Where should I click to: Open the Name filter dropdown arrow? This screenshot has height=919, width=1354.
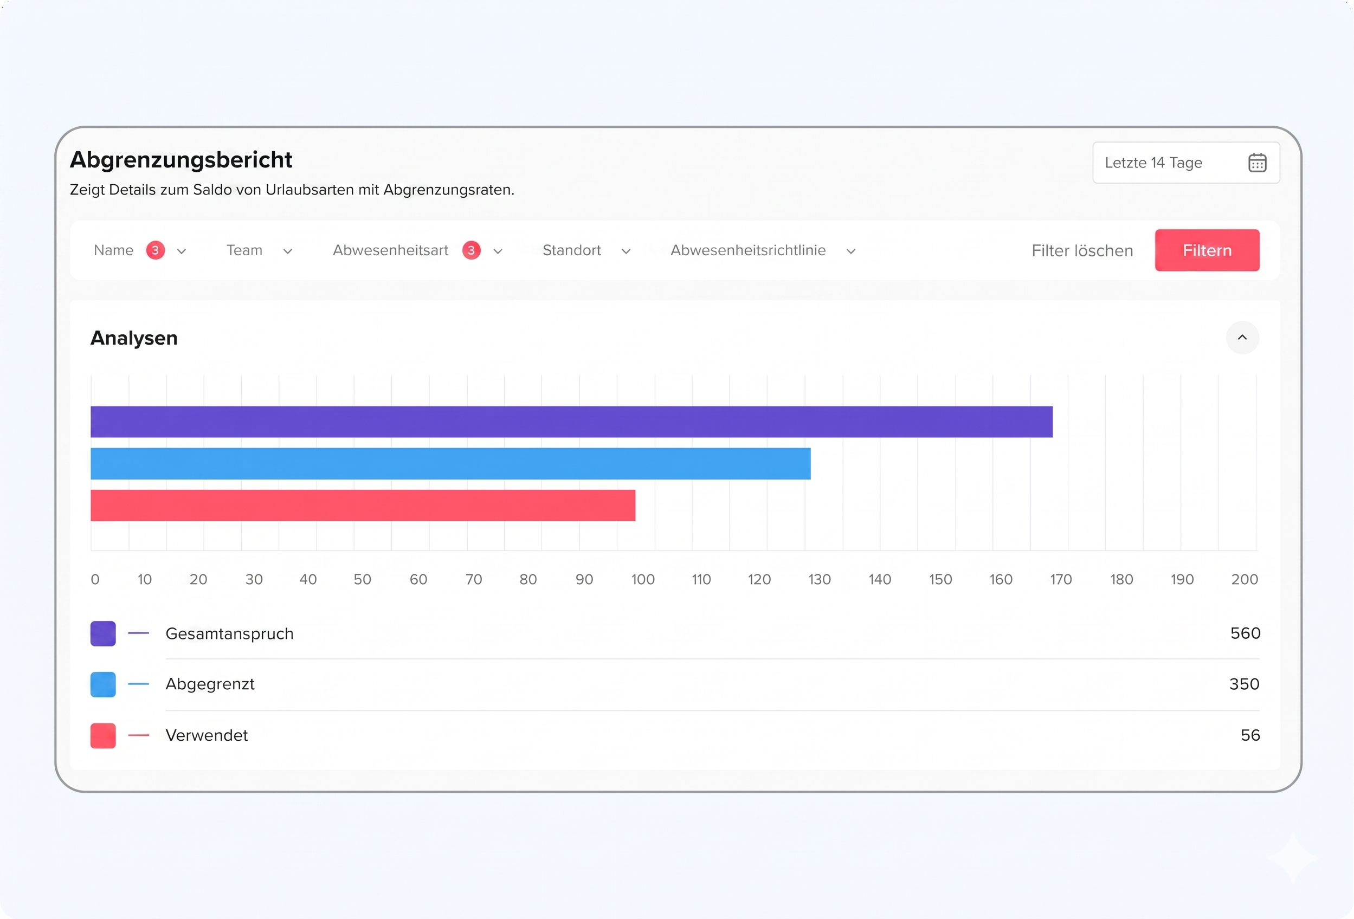coord(181,251)
